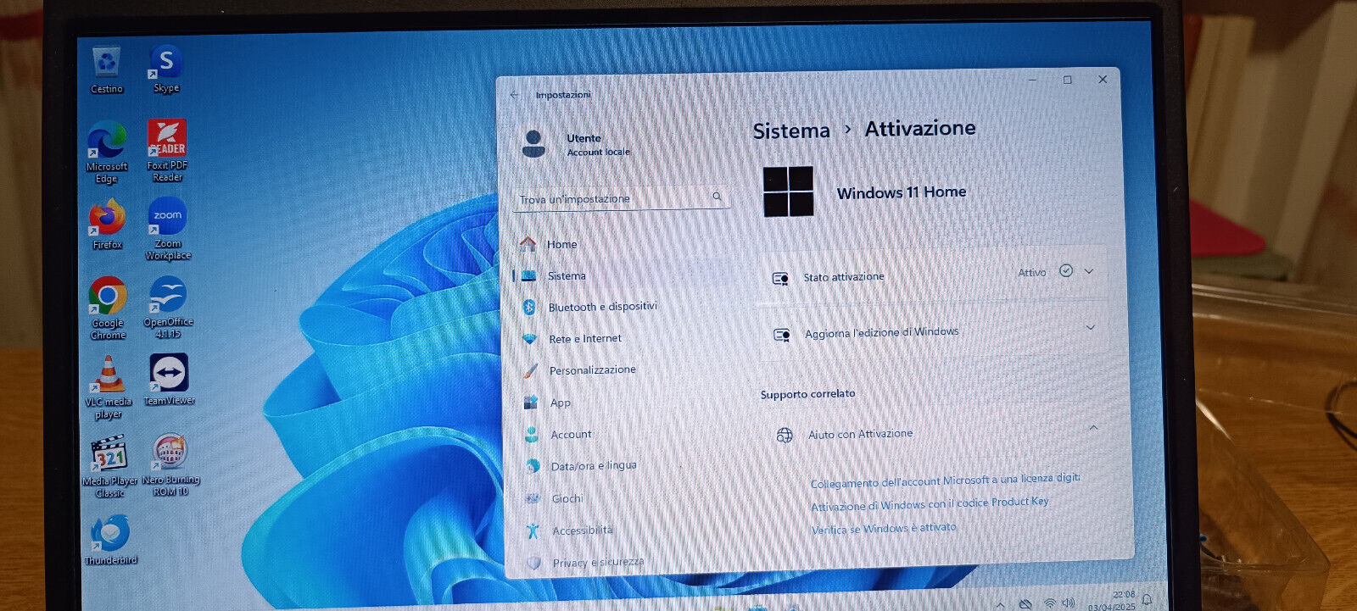Select the Foxit PDF Reader shortcut

coord(167,150)
